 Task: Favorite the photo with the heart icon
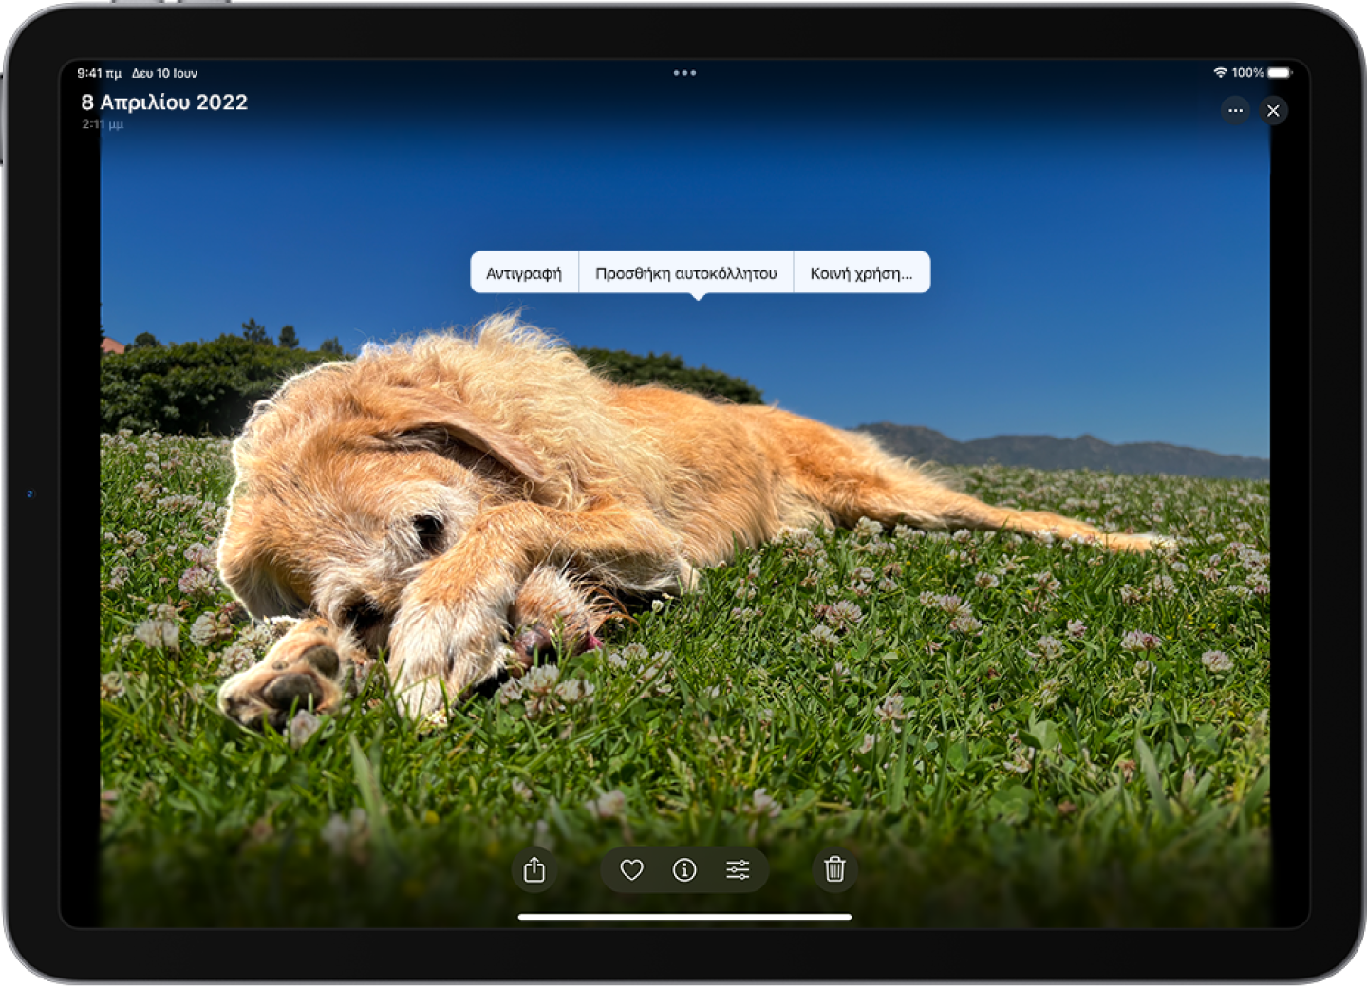tap(631, 869)
